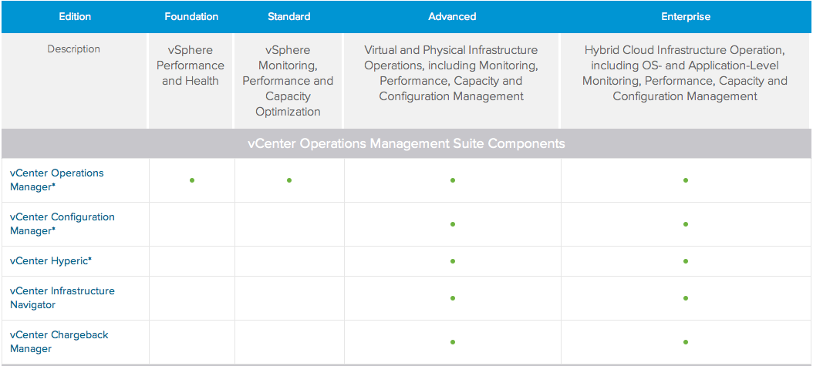Click the vCenter Operations Management Suite Components banner
Screen dimensions: 813x366
[x=406, y=143]
